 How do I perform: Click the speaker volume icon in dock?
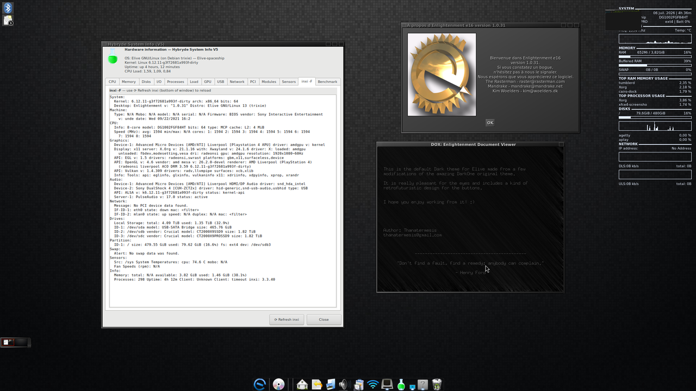(345, 384)
